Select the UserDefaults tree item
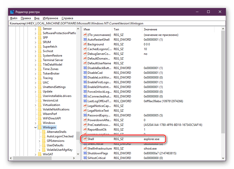 (55, 145)
